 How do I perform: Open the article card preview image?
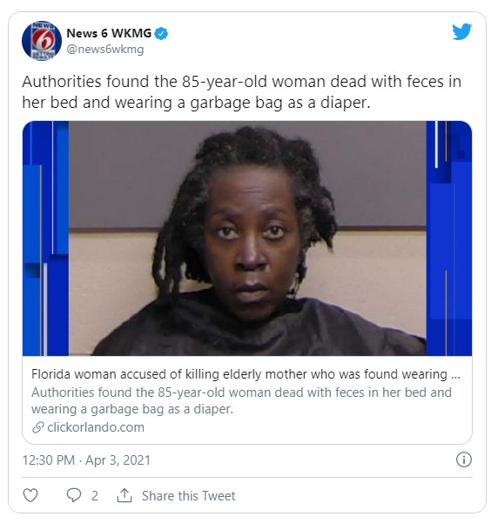click(247, 238)
